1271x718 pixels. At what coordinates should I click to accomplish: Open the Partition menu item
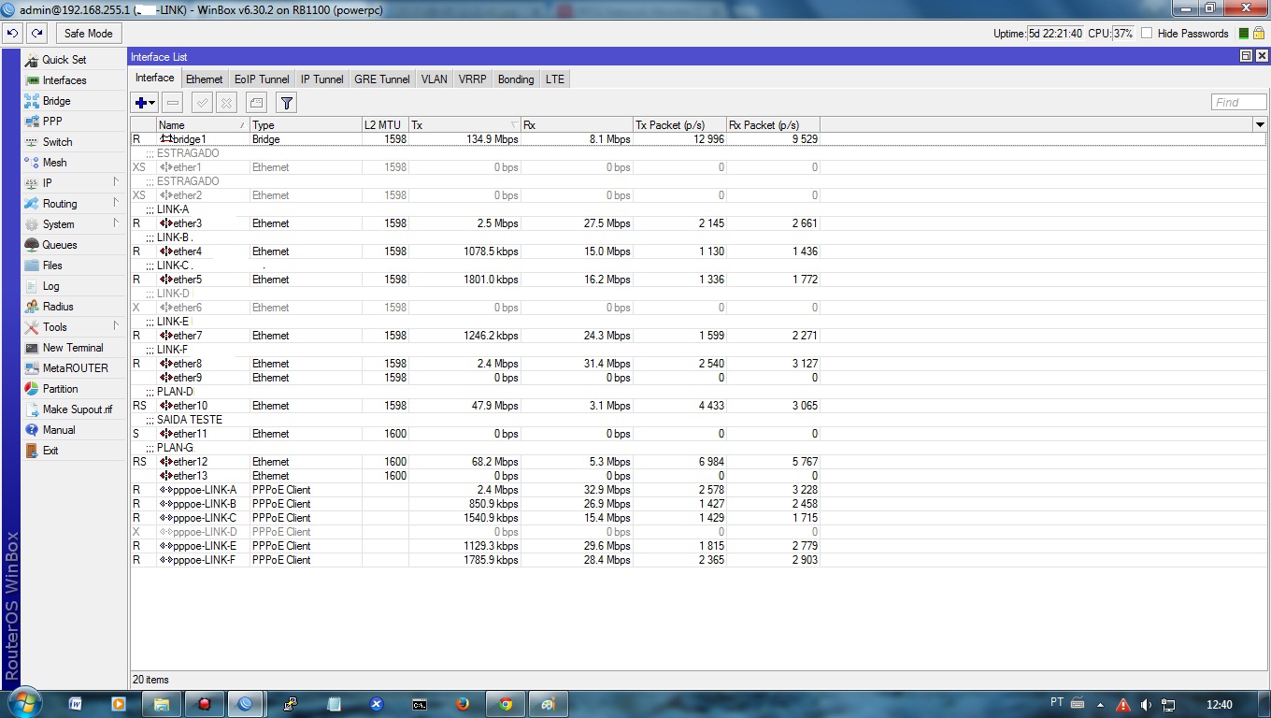click(73, 389)
